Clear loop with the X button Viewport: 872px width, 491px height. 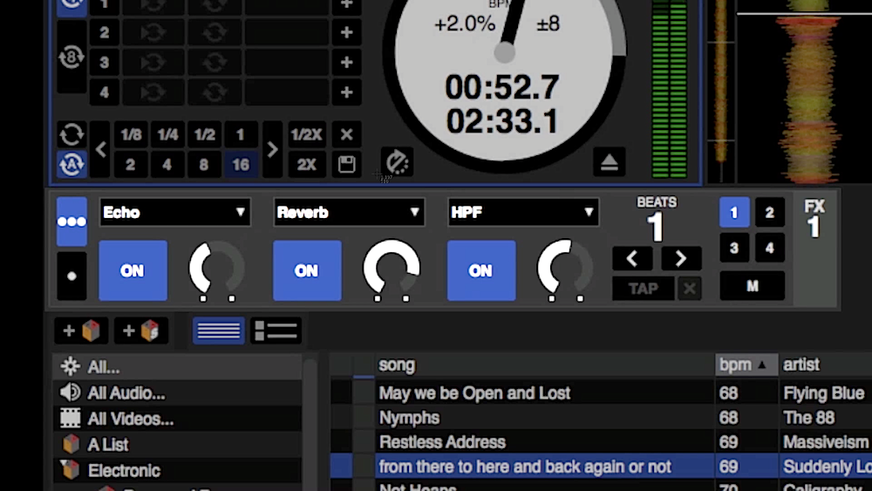[x=346, y=134]
